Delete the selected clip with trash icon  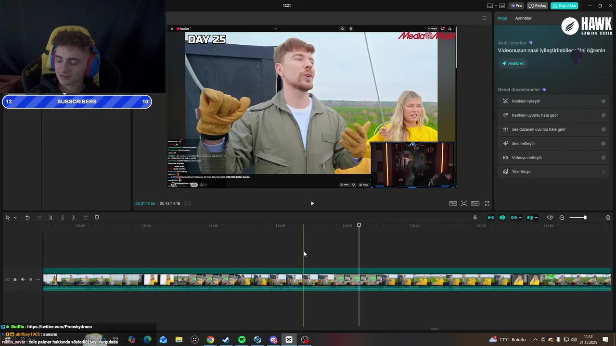[x=85, y=218]
